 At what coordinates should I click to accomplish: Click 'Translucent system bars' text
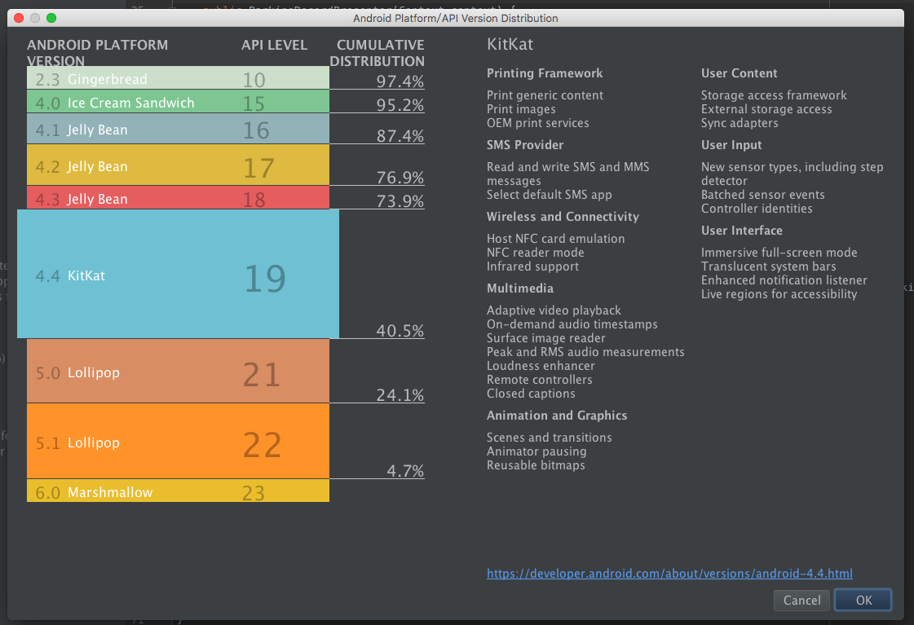(768, 266)
